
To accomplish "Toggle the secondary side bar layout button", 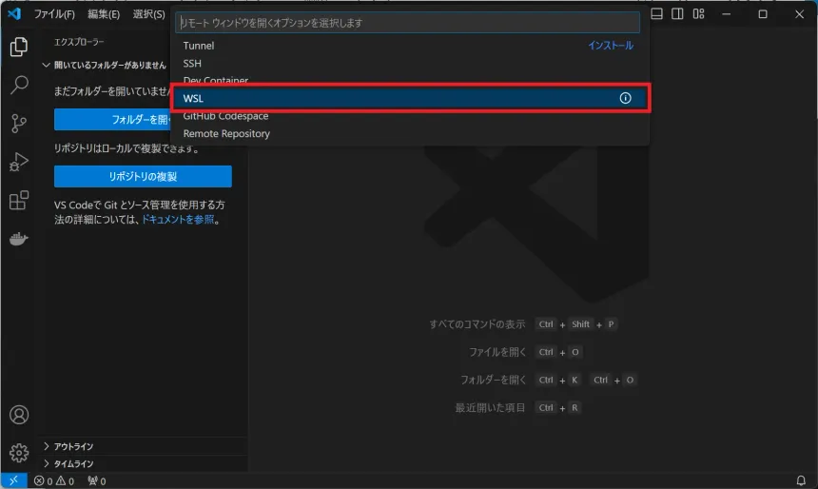I will [x=678, y=14].
